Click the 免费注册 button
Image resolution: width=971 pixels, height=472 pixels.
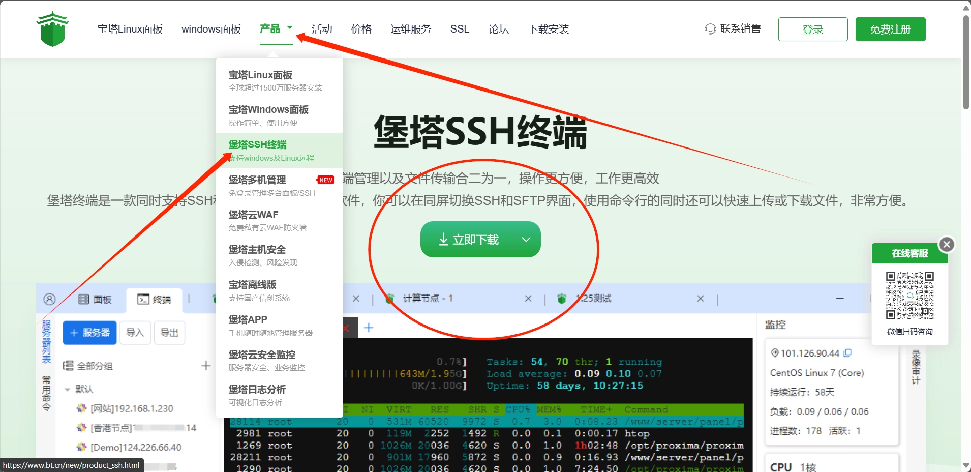click(890, 29)
